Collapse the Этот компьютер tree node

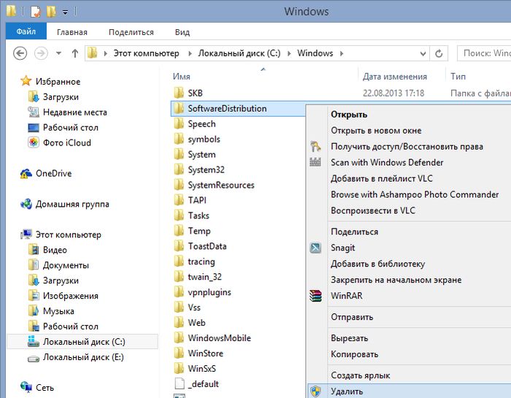(x=17, y=235)
